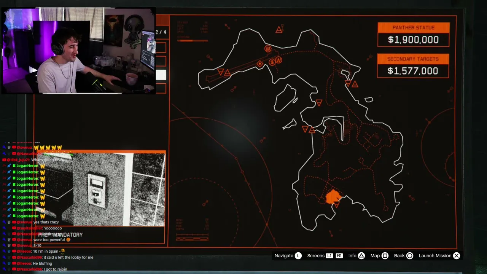Click the downward triangle at the airstrip's west end

click(221, 72)
